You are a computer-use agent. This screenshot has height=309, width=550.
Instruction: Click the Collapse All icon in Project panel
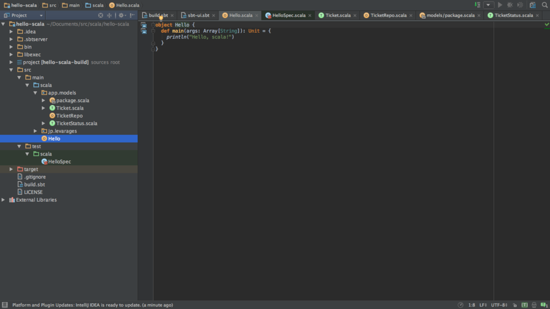click(x=110, y=16)
